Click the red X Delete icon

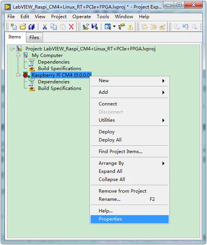pyautogui.click(x=71, y=27)
